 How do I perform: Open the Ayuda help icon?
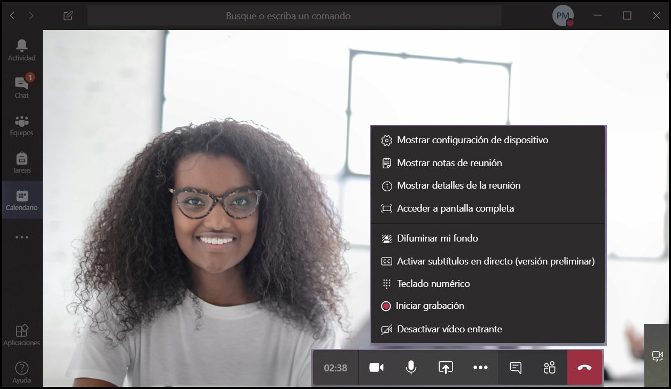(x=21, y=372)
